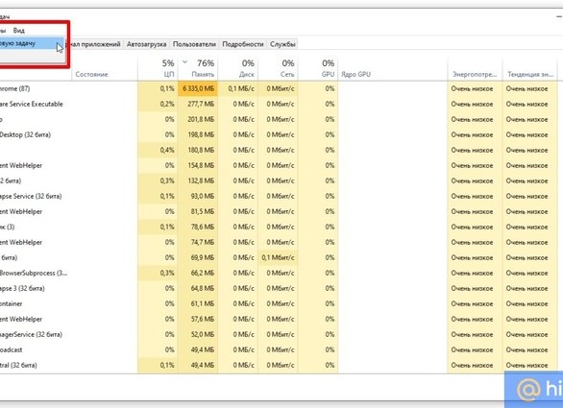The image size is (563, 408).
Task: Click the 0,1 МБ/с disk cell
Action: coord(237,88)
